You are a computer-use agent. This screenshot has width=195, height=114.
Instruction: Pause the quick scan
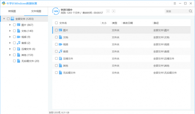tap(108, 11)
